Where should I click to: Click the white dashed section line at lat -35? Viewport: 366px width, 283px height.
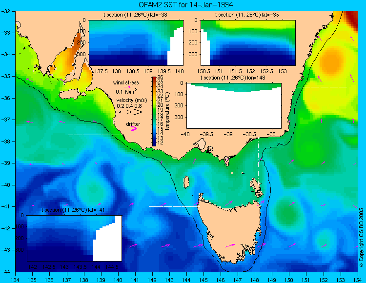click(322, 87)
